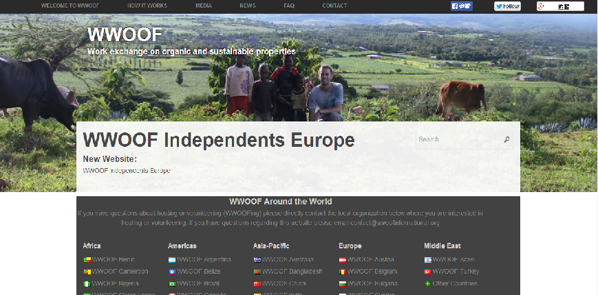
Task: Open the WWOOF Brazil link
Action: click(198, 283)
